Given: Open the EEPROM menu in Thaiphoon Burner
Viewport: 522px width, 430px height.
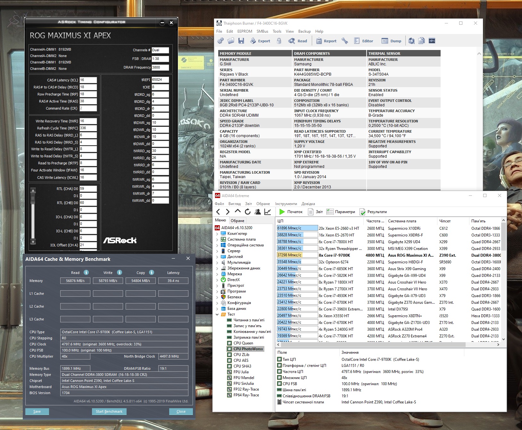Looking at the screenshot, I should pyautogui.click(x=244, y=31).
